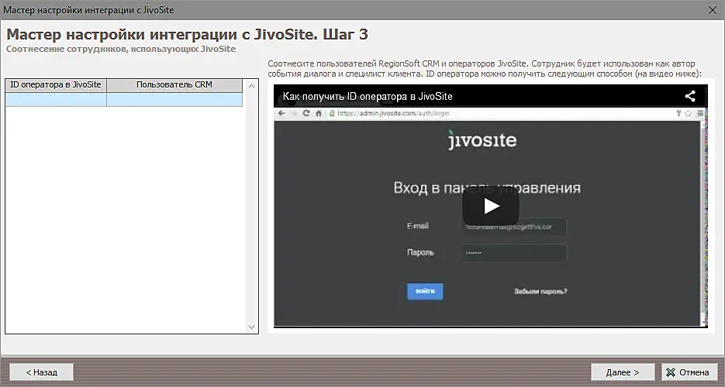This screenshot has height=387, width=725.
Task: Open the Пользователь CRM cell in the first row
Action: (x=174, y=100)
